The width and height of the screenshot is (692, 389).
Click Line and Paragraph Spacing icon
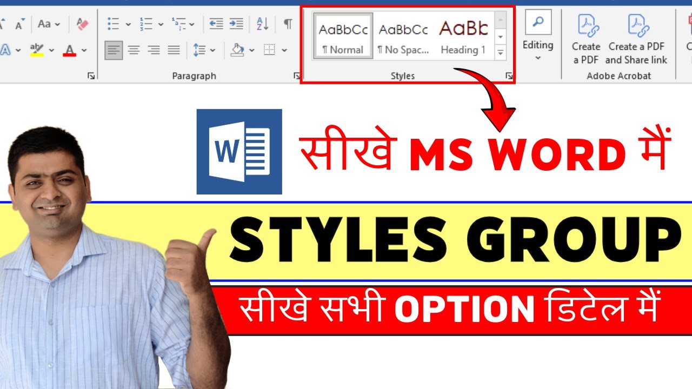tap(199, 50)
